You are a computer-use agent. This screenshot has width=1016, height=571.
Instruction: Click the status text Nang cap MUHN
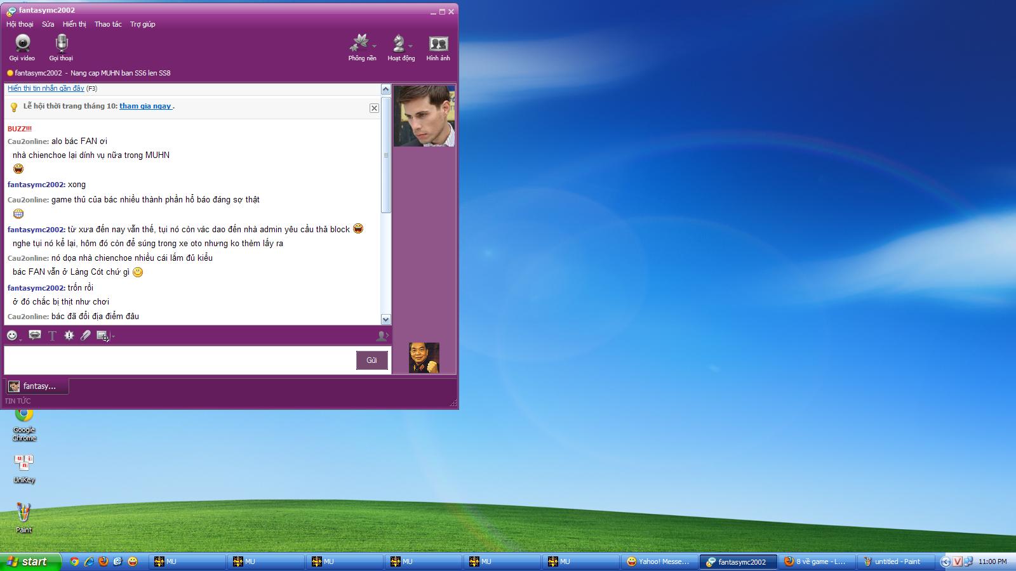click(x=120, y=73)
